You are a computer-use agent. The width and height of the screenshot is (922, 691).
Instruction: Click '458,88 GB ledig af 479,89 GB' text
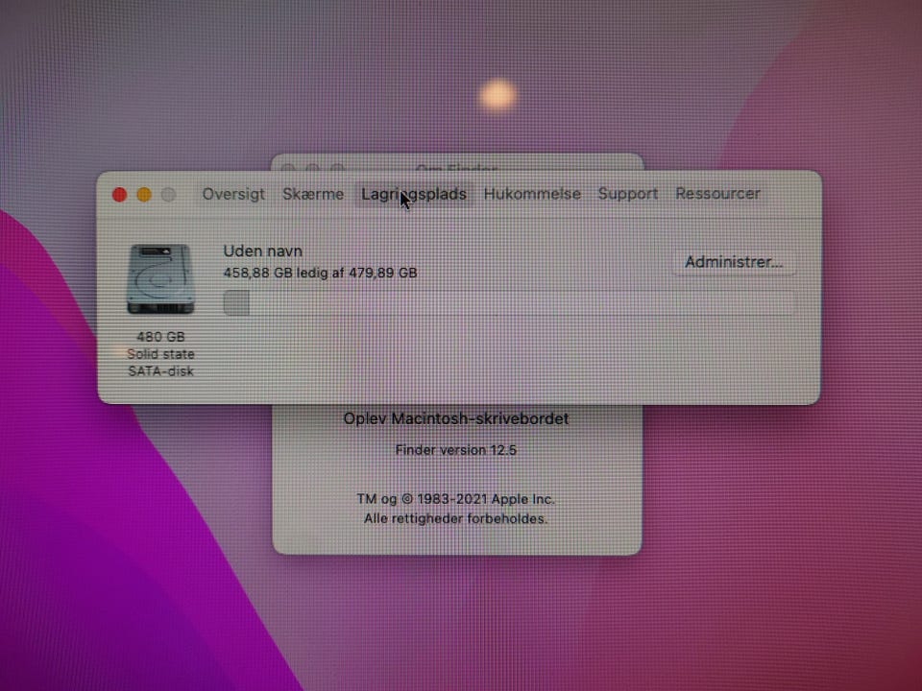(320, 273)
